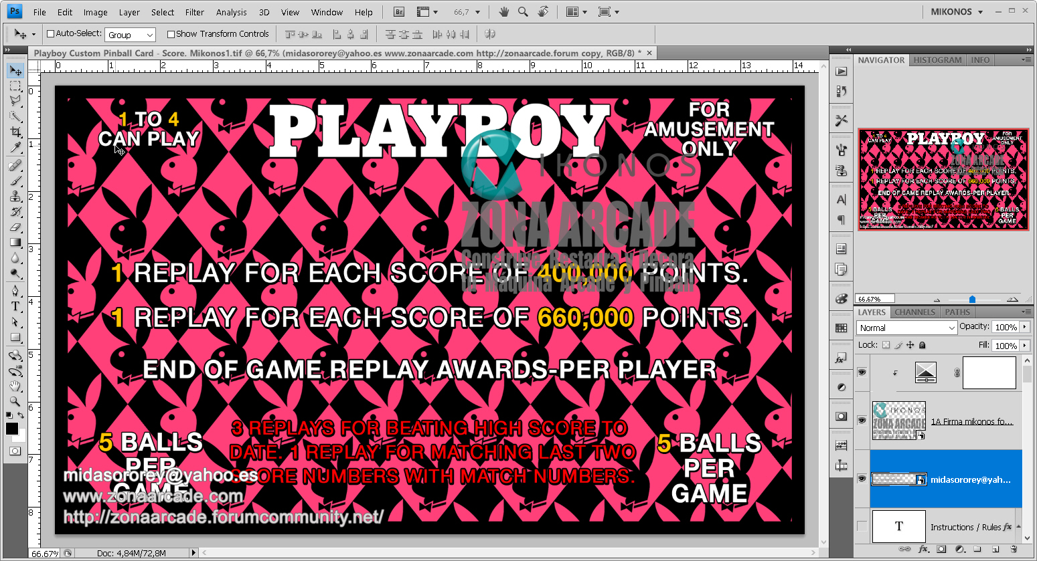Screen dimensions: 1037x561
Task: Select the Eyedropper tool
Action: pos(15,147)
